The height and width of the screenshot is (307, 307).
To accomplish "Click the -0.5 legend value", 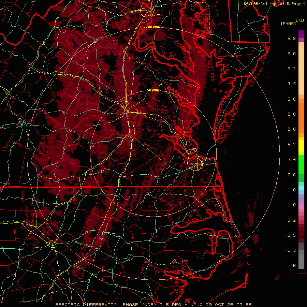I will tap(290, 235).
